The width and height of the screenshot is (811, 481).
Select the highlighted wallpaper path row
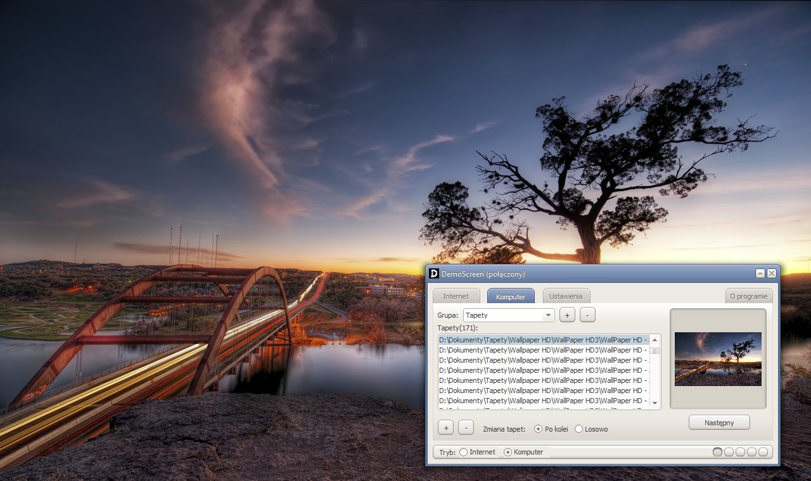[x=544, y=340]
